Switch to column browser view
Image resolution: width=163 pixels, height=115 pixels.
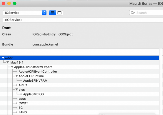pyautogui.click(x=59, y=13)
